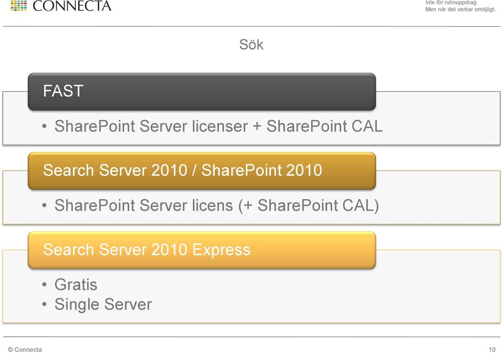
Task: Select the "Single Server" bullet
Action: [x=103, y=304]
